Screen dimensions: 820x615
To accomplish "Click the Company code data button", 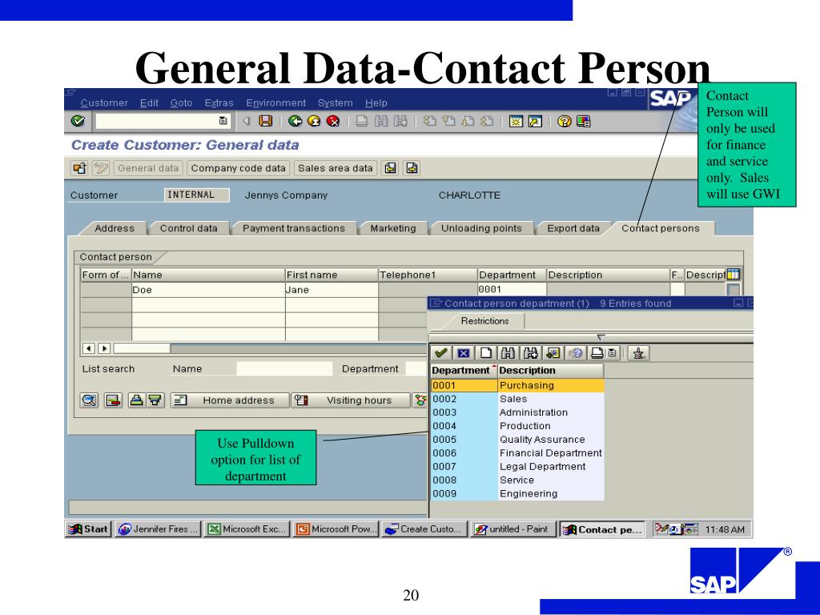I will click(239, 168).
